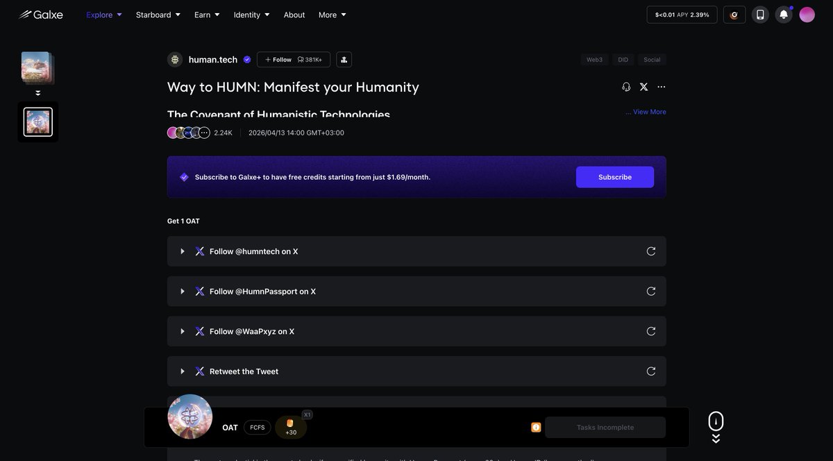Screen dimensions: 833x461
Task: Click X icon on Follow @WaaPxyz row
Action: coord(200,331)
